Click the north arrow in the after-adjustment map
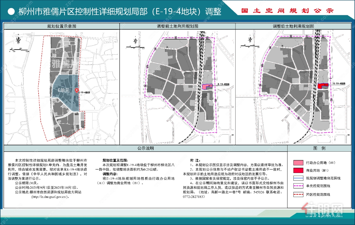 tap(250, 41)
